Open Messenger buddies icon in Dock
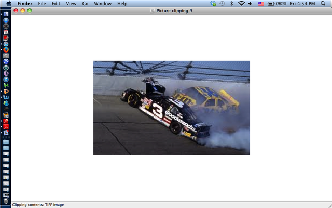 click(6, 103)
